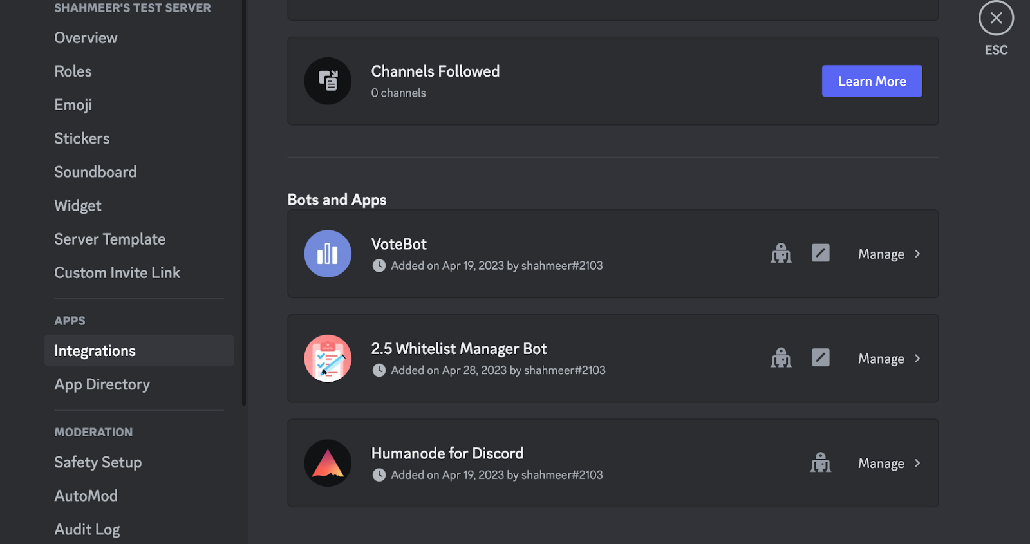Click the Learn More button

[x=872, y=81]
